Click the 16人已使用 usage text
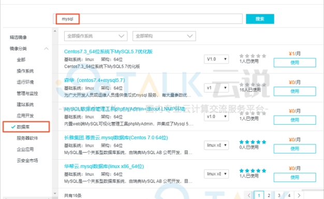 (250, 90)
